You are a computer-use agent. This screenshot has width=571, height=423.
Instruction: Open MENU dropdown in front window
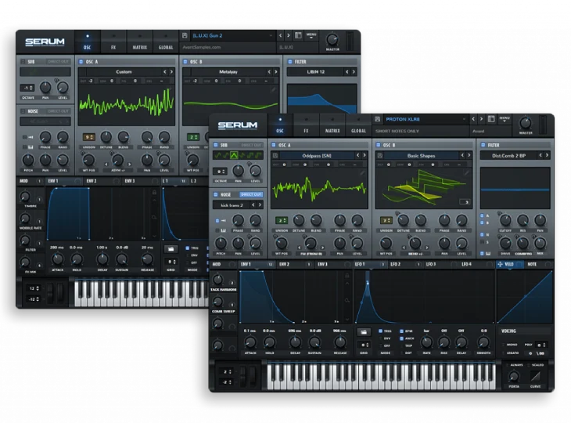coord(505,119)
